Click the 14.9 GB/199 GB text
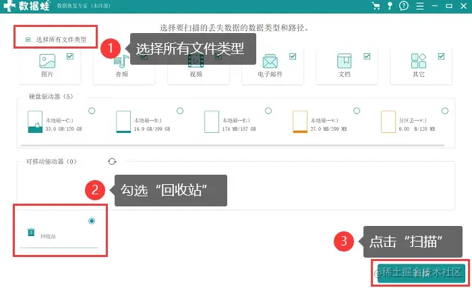Viewport: 472px width, 288px height. [152, 129]
